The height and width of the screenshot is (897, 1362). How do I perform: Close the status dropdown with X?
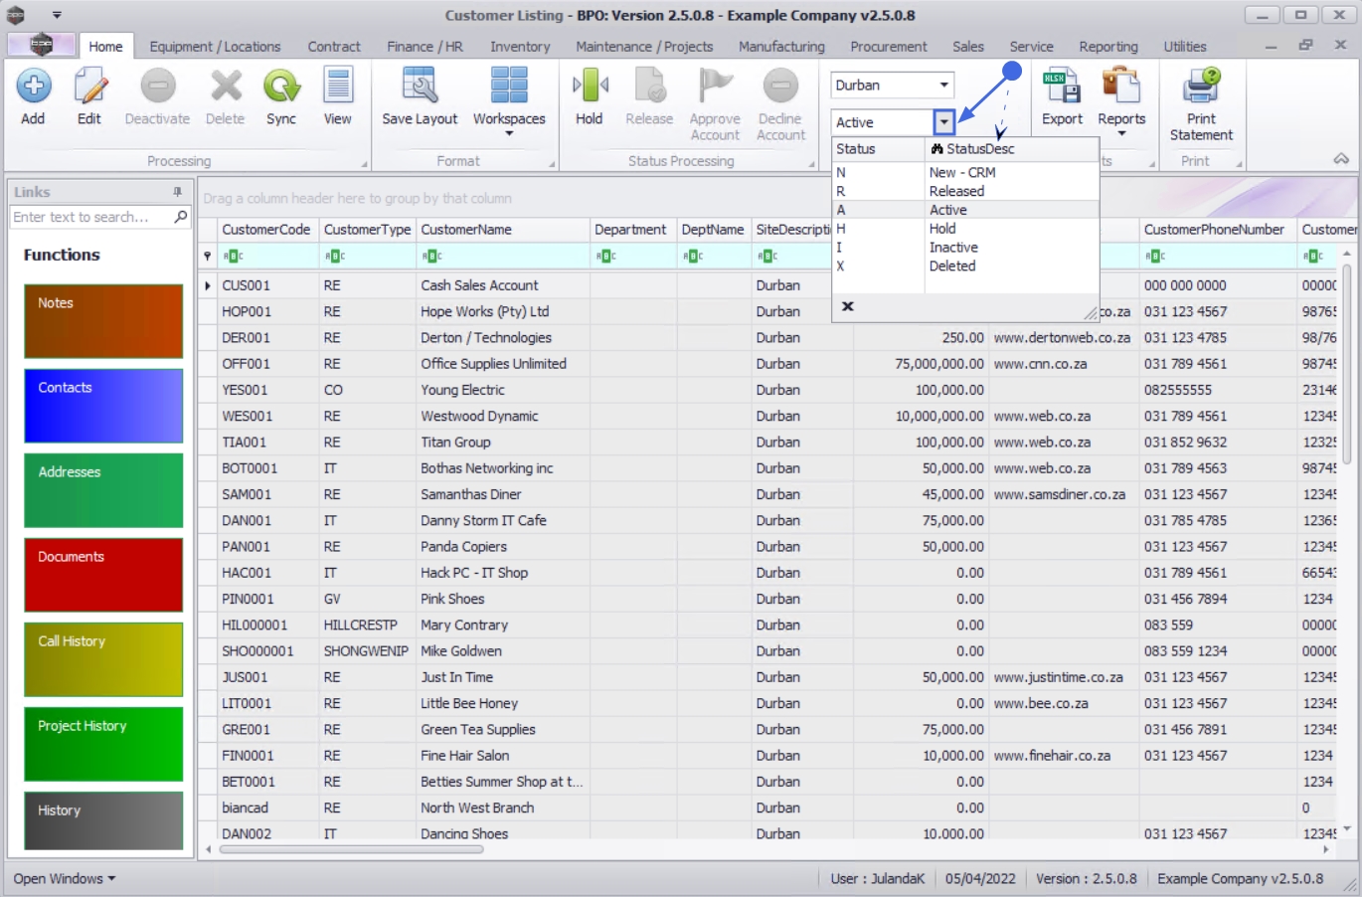pyautogui.click(x=848, y=306)
